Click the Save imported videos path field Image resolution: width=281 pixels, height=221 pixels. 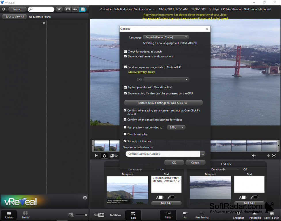[163, 154]
